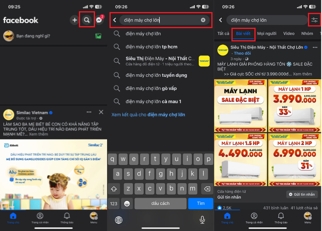Open the emoji keyboard key

point(127,204)
